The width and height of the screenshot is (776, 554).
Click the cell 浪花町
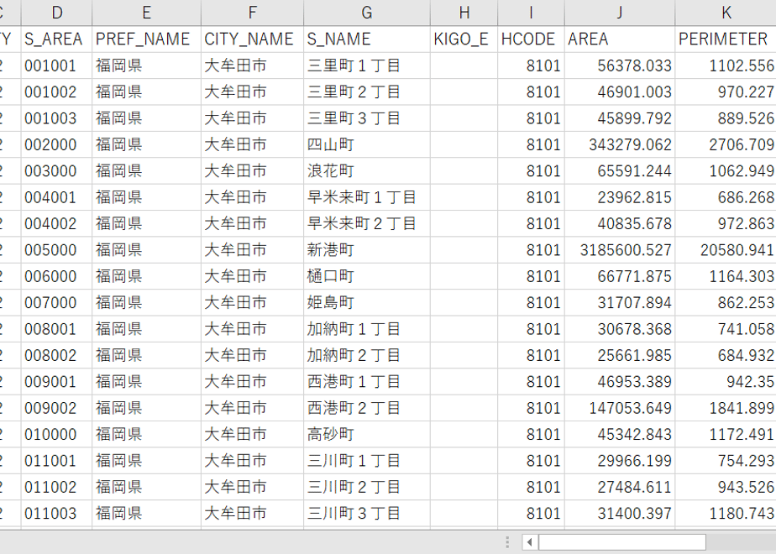pyautogui.click(x=367, y=170)
